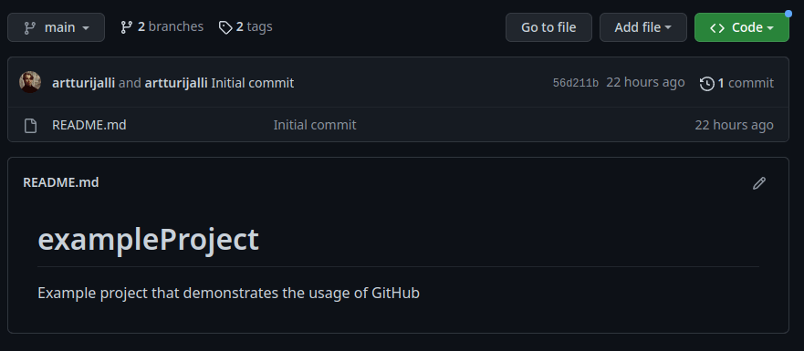Expand the main branch dropdown
This screenshot has height=351, width=804.
(x=56, y=27)
